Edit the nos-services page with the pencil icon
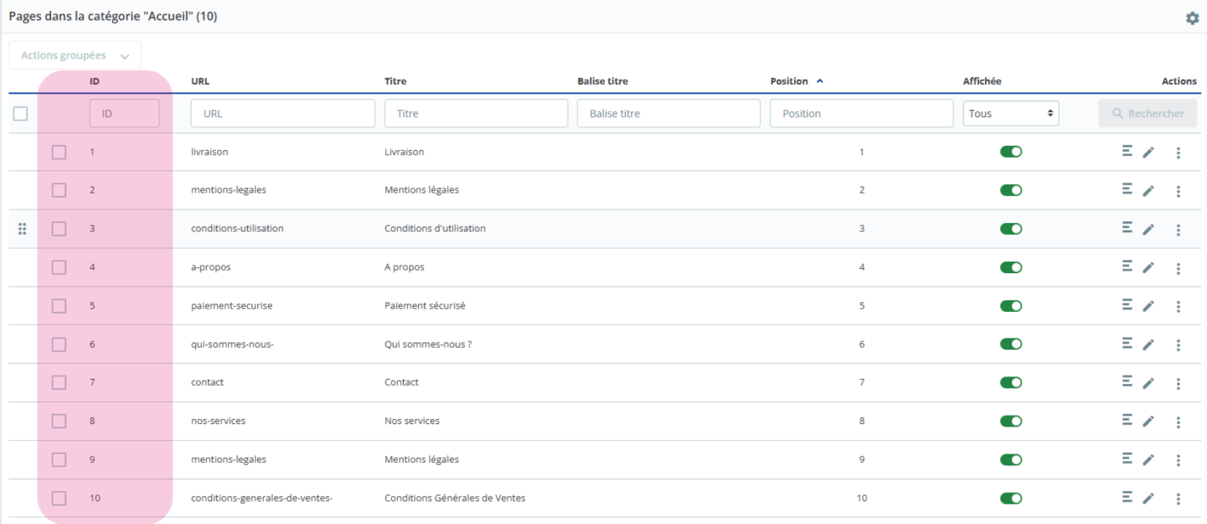 (1148, 421)
